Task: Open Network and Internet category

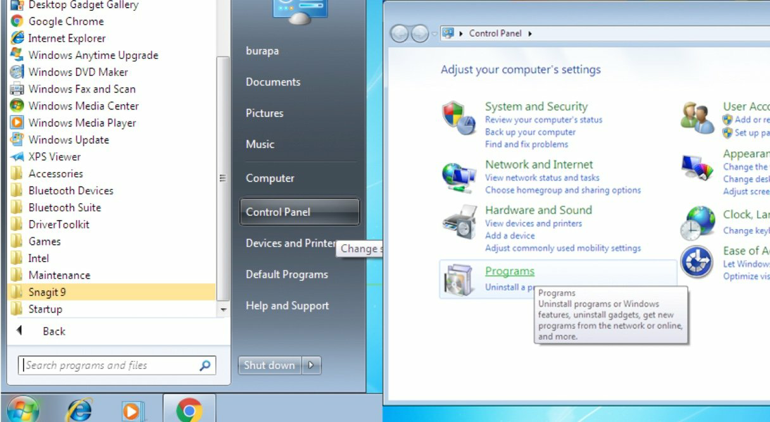Action: click(539, 164)
